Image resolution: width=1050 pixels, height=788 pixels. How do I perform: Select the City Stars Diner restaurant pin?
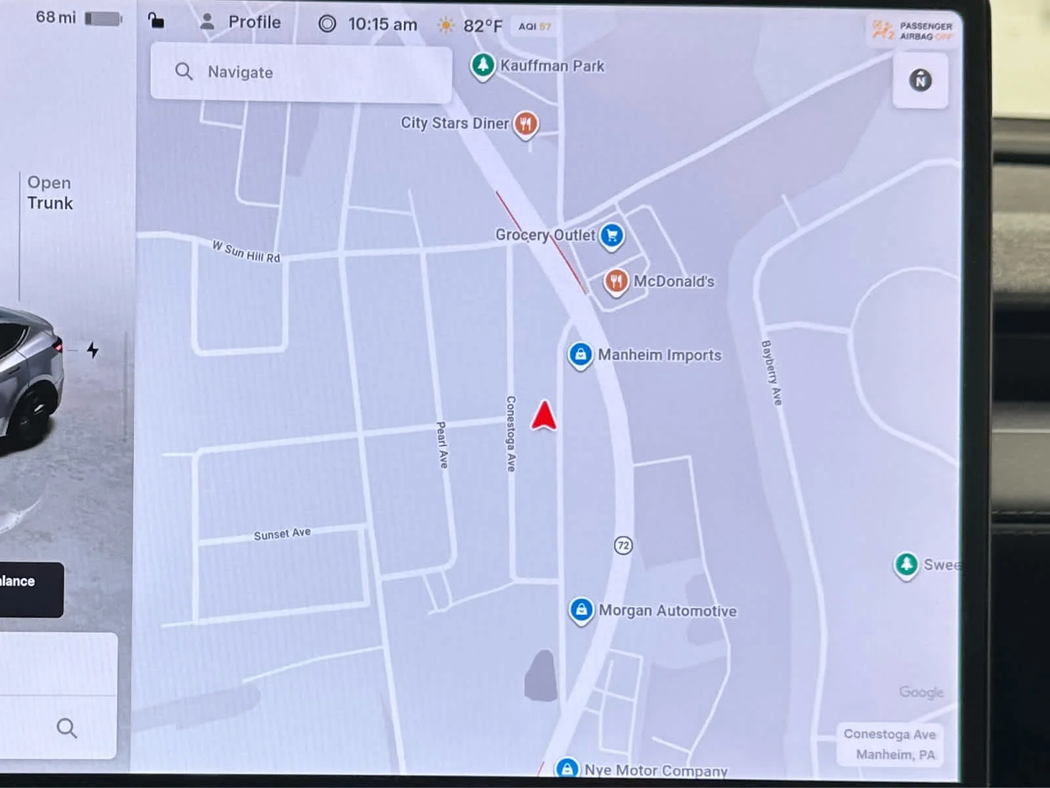tap(526, 123)
